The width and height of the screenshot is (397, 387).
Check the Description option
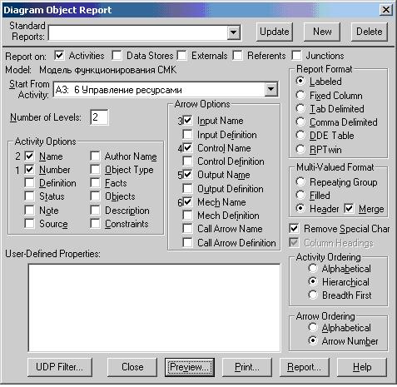pyautogui.click(x=95, y=210)
